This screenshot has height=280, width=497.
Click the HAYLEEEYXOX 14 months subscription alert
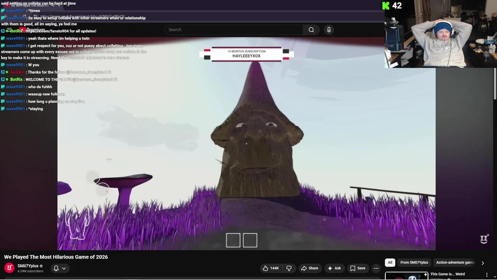tap(247, 54)
